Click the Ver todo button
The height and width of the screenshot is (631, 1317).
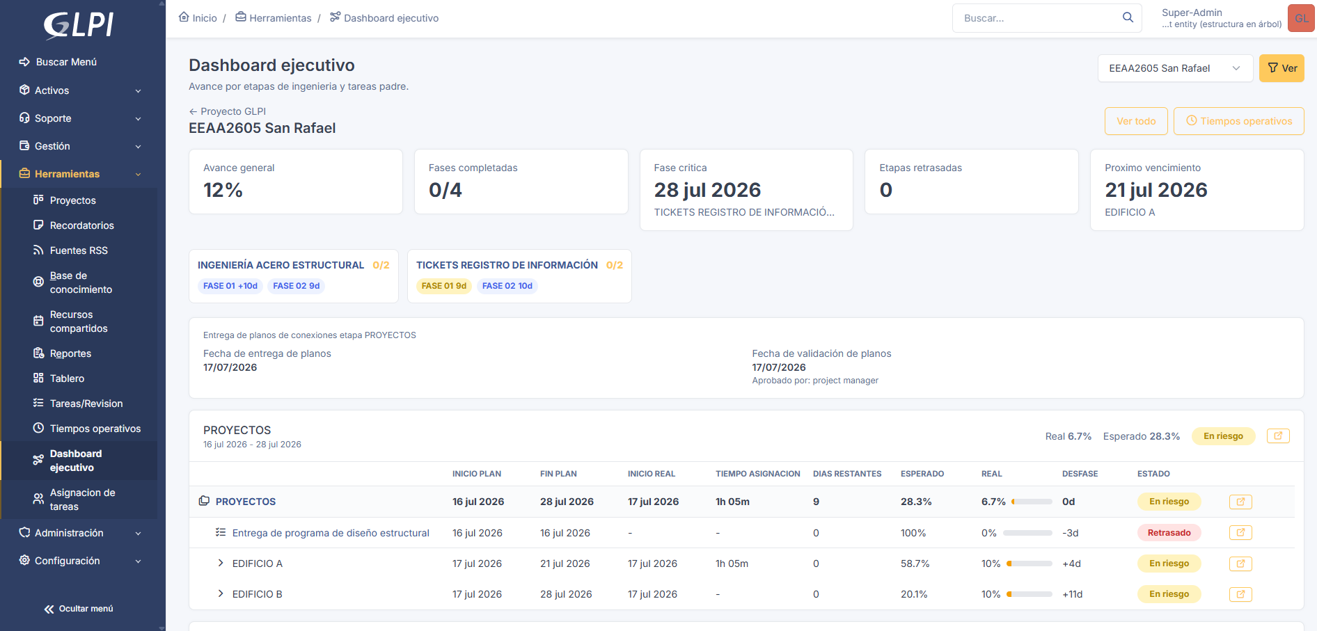[1136, 121]
